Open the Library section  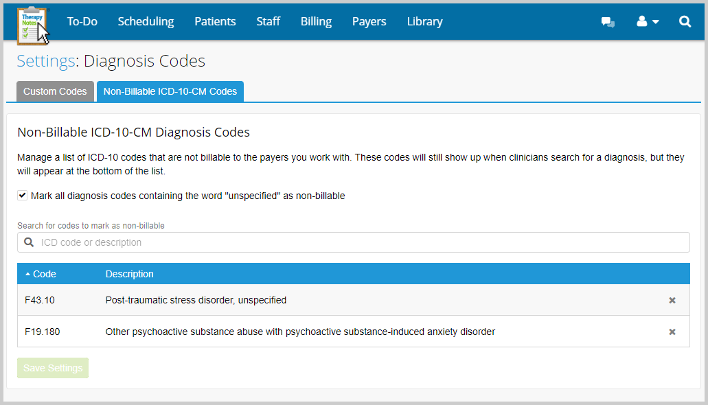424,22
